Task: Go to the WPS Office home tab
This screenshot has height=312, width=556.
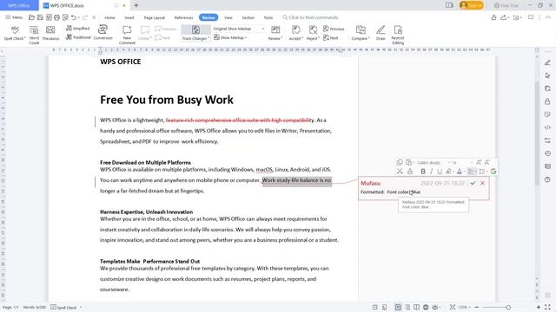Action: point(19,5)
